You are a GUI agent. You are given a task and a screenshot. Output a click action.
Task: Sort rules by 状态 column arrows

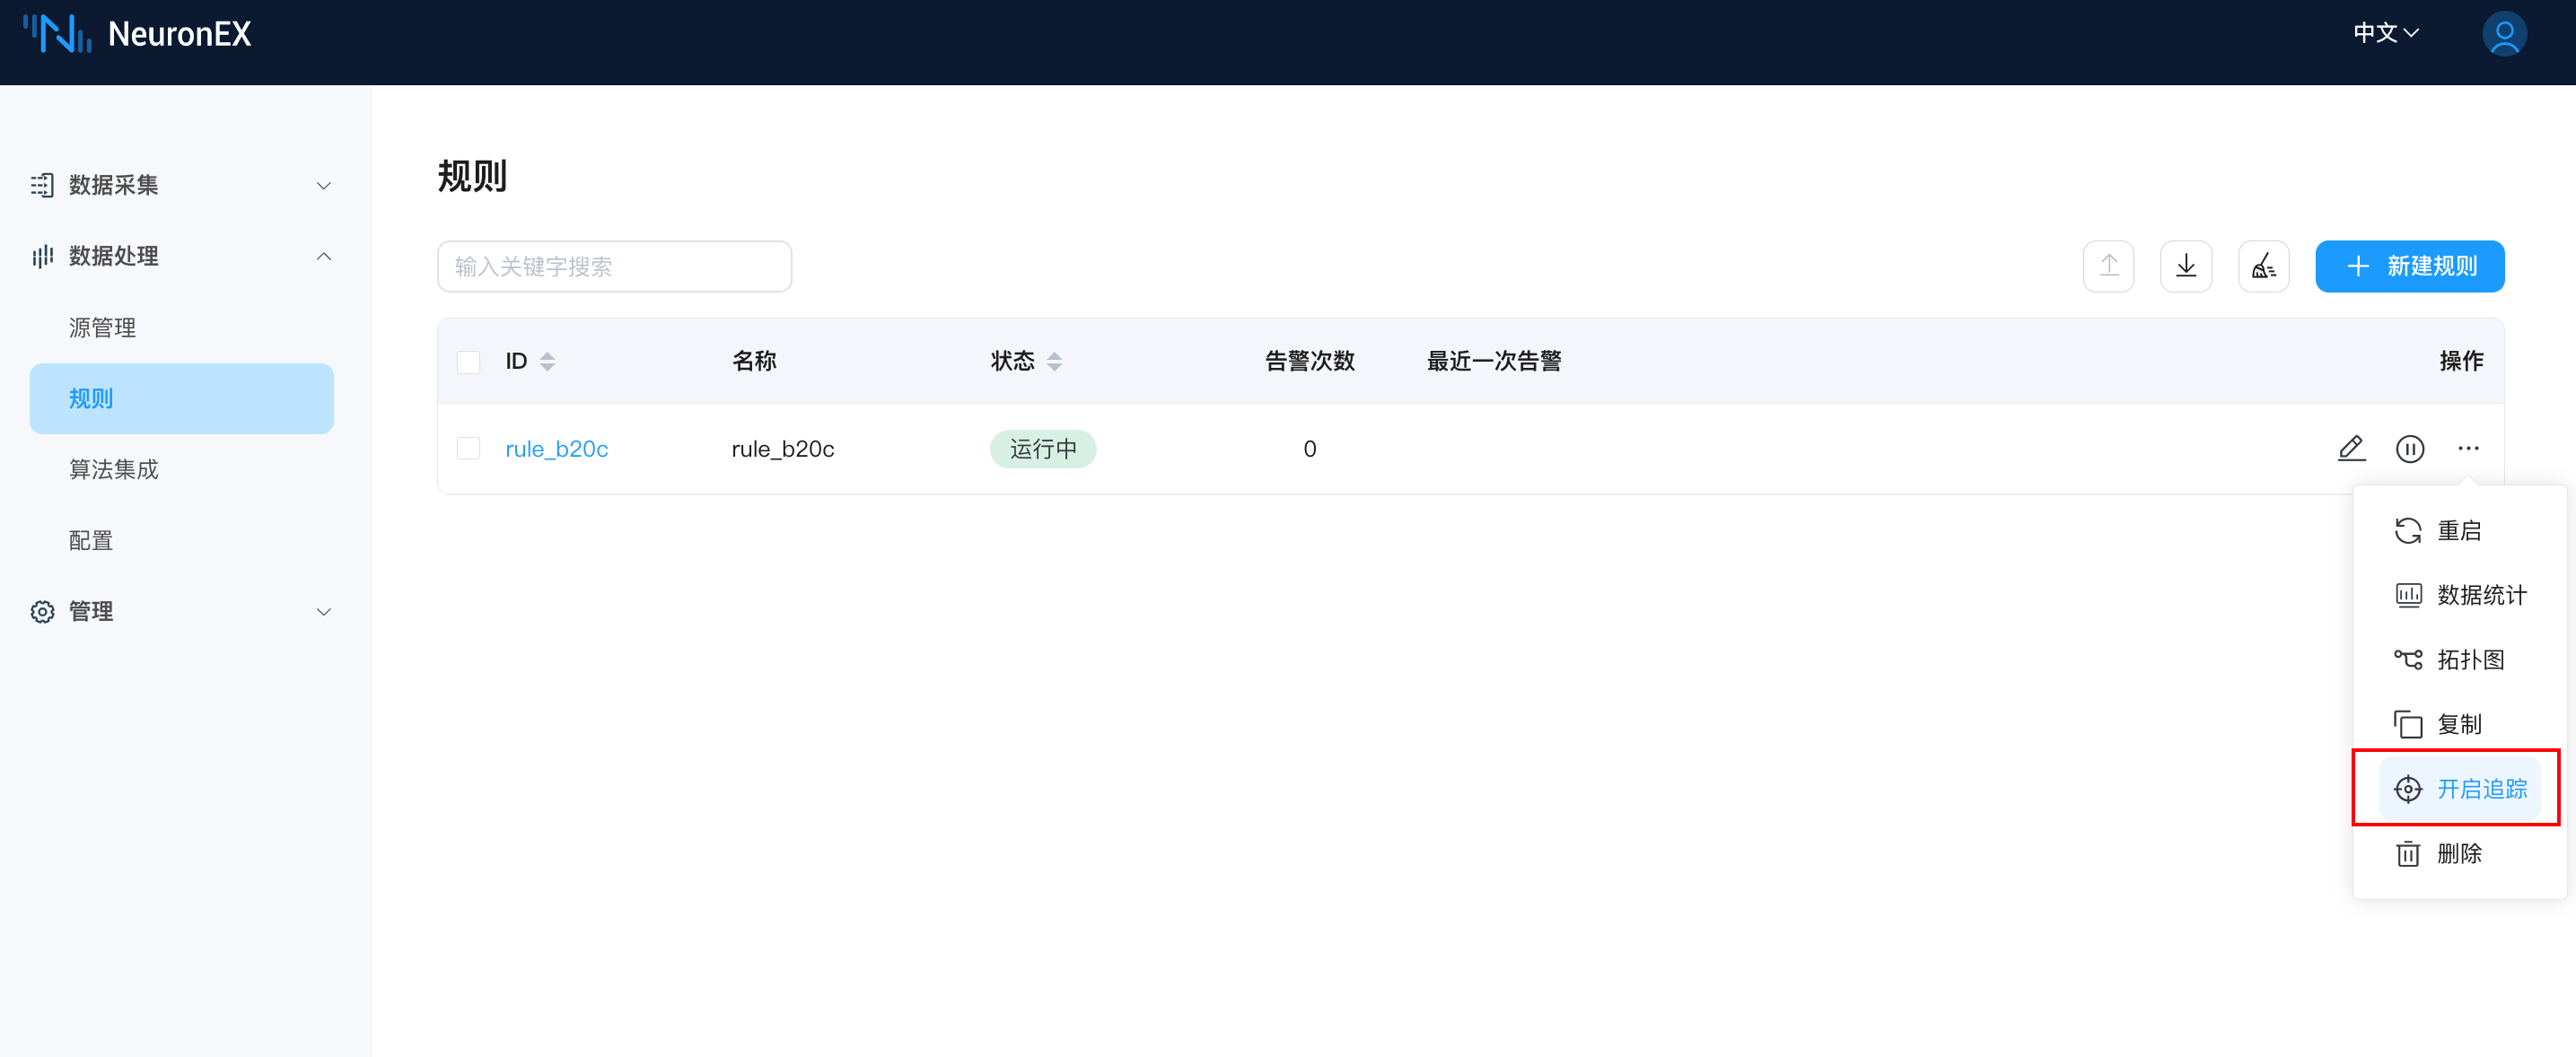pyautogui.click(x=1054, y=362)
